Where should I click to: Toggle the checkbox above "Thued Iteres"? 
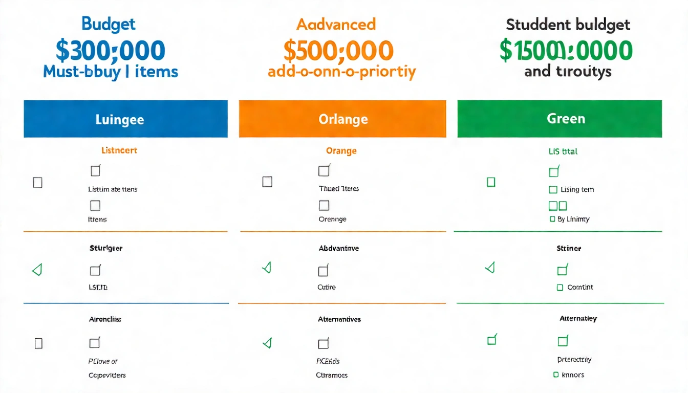point(324,170)
